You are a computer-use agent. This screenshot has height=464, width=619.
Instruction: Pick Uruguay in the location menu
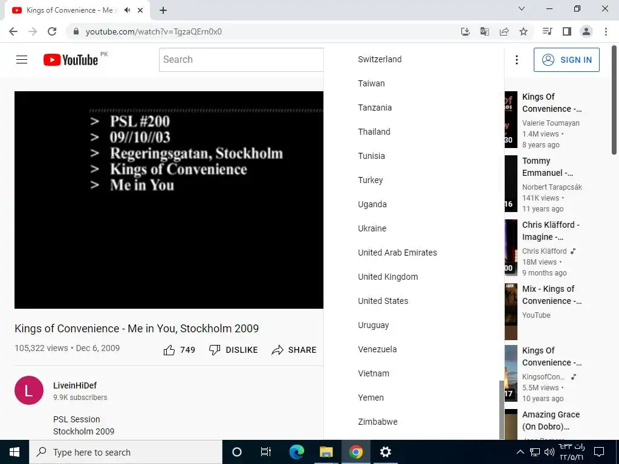point(374,325)
